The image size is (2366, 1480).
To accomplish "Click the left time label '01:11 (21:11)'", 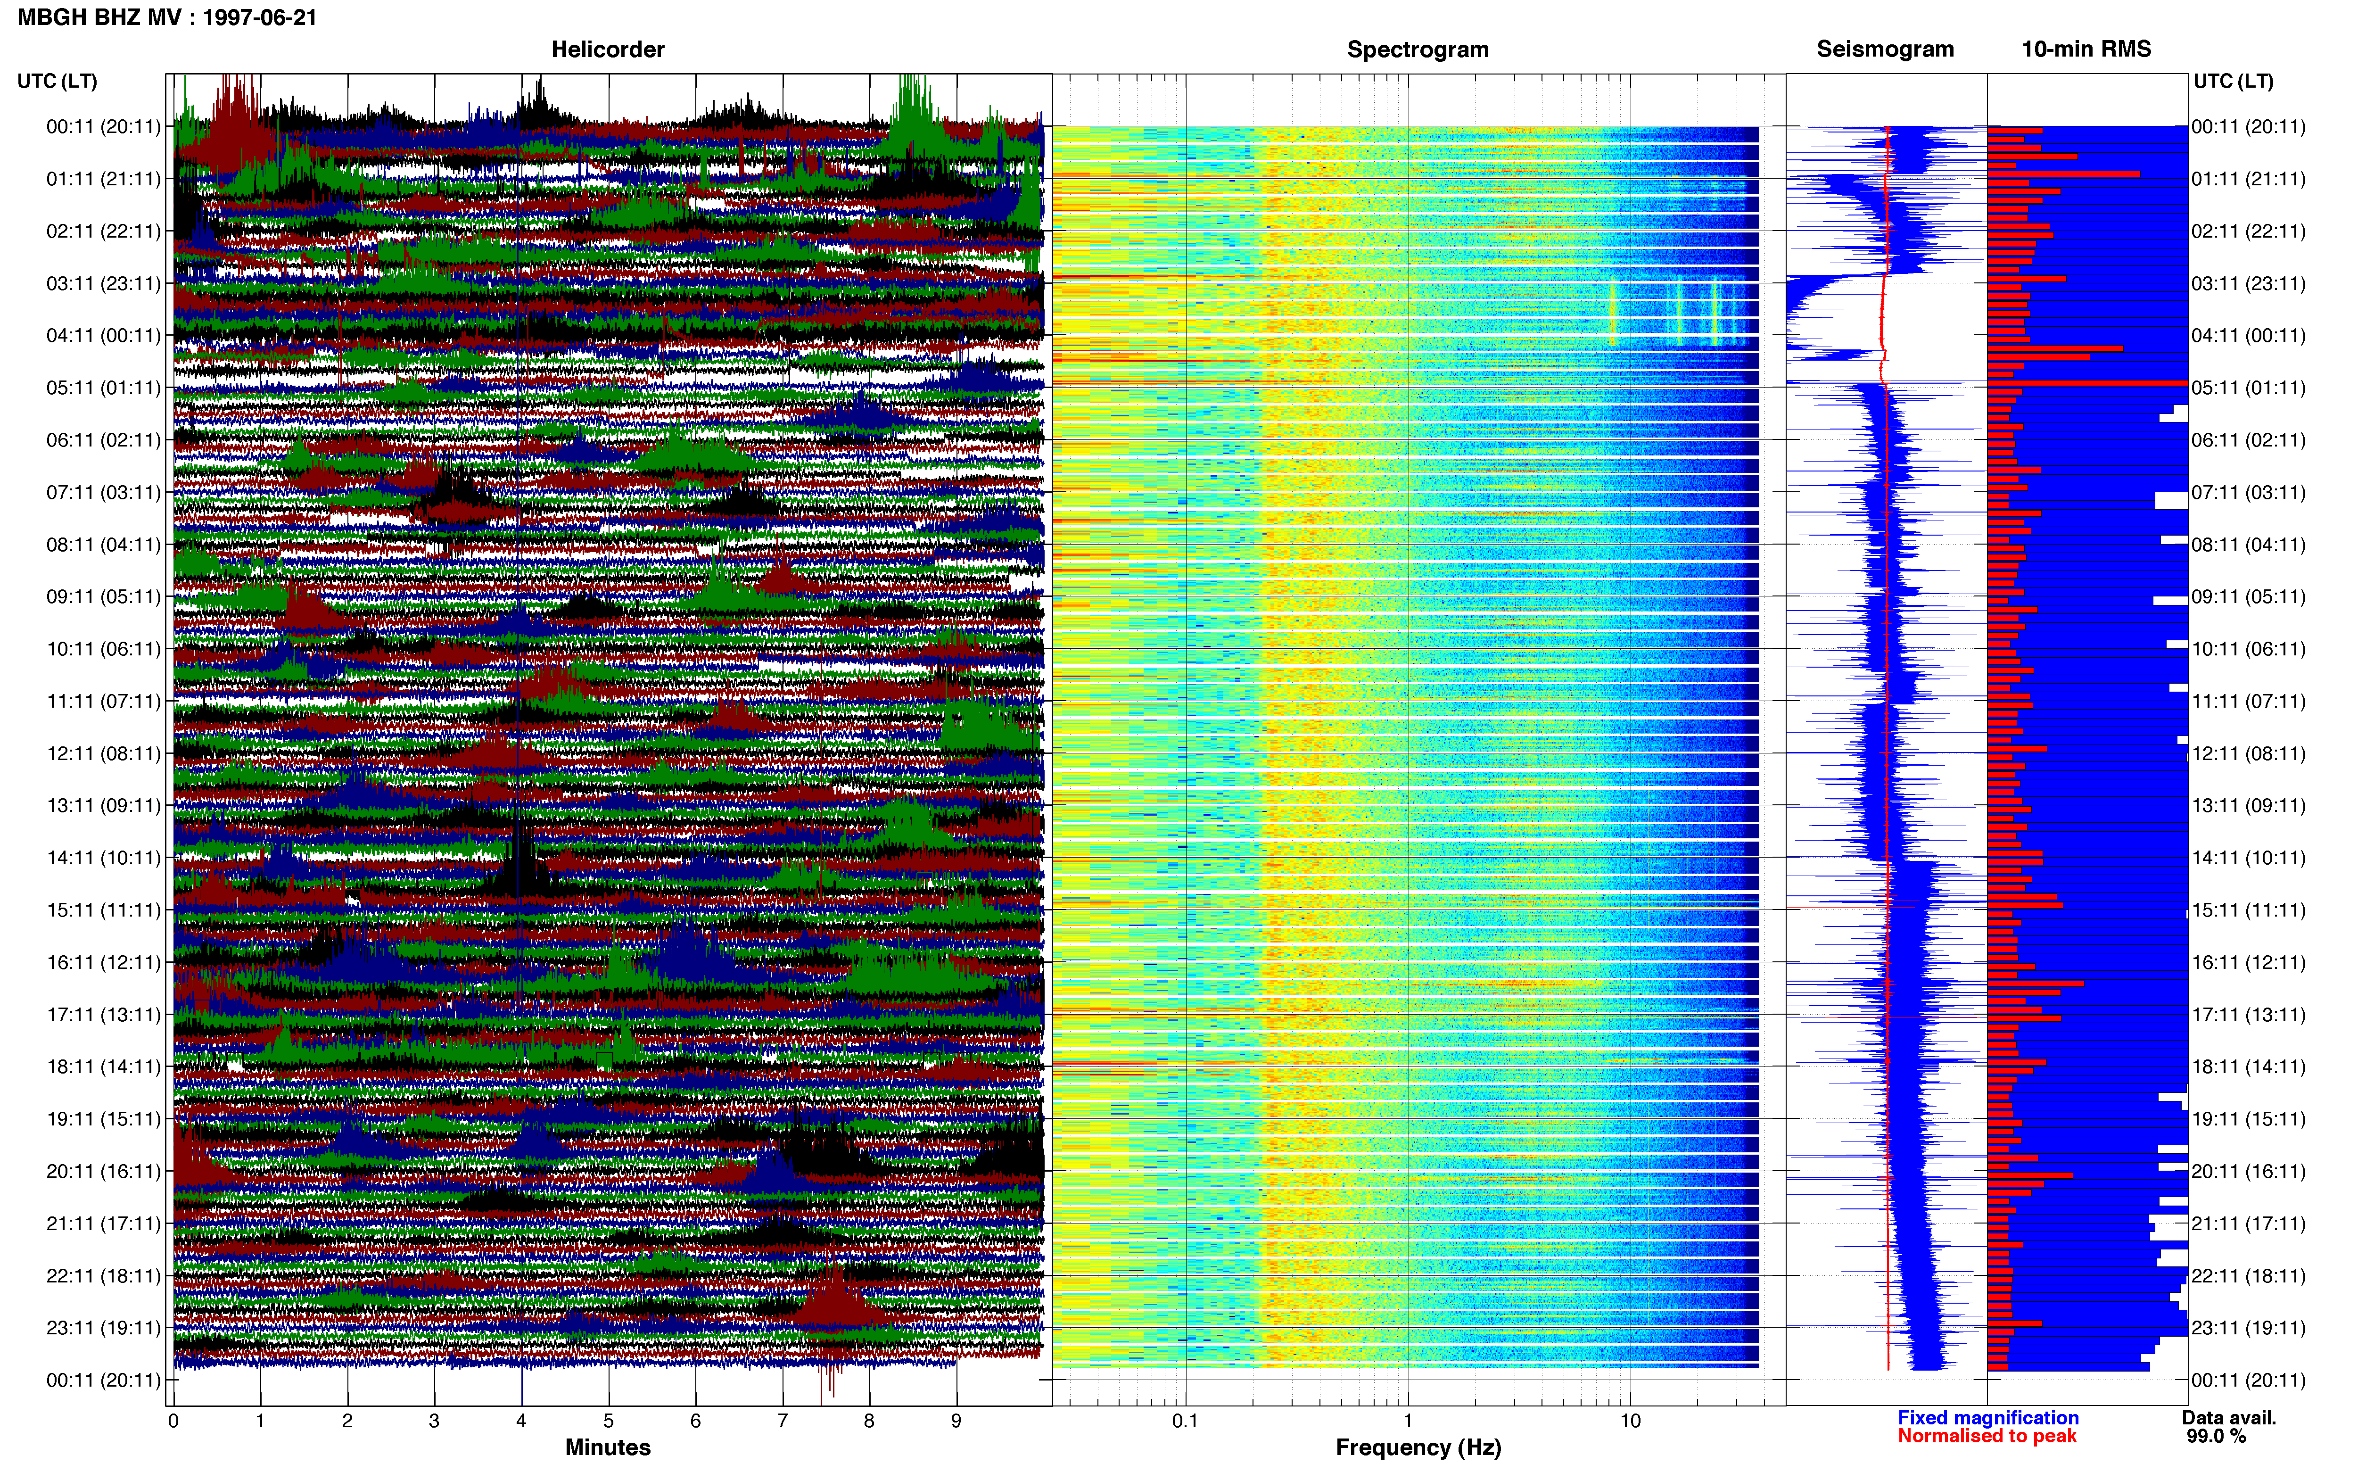I will click(x=104, y=179).
